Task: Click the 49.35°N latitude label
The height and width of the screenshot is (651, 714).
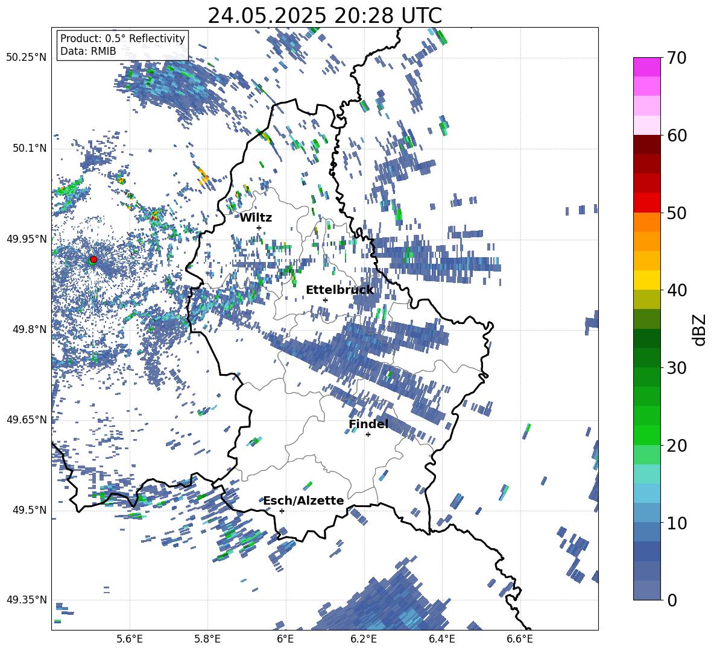Action: point(27,600)
